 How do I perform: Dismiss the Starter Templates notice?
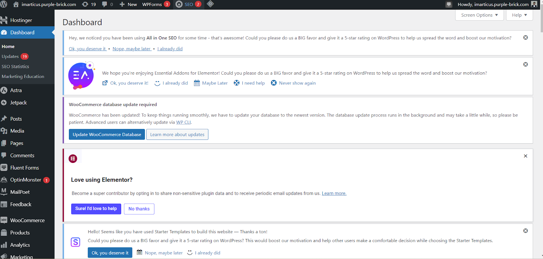tap(525, 231)
